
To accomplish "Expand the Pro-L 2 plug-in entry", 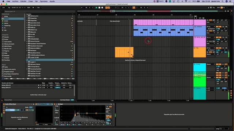I will (27, 37).
